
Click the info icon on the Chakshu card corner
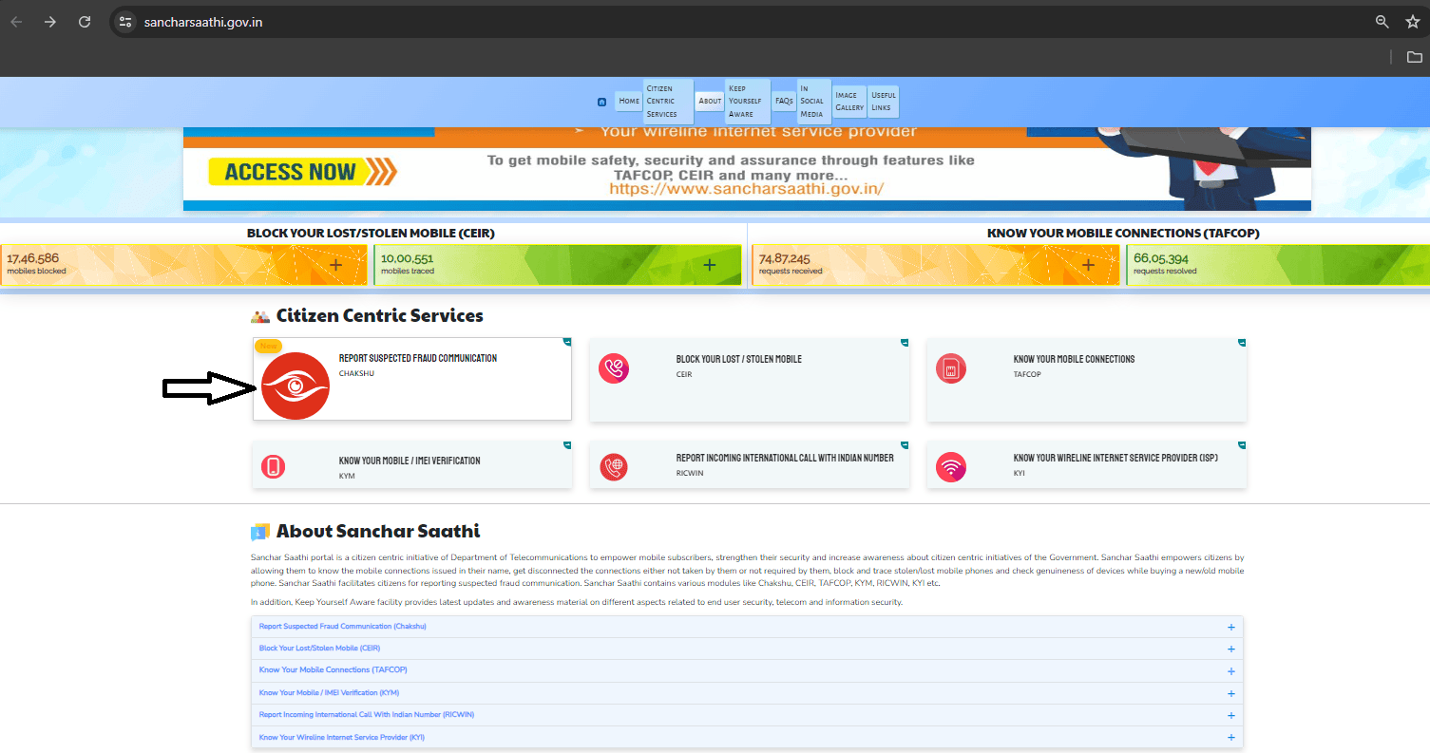click(x=565, y=343)
